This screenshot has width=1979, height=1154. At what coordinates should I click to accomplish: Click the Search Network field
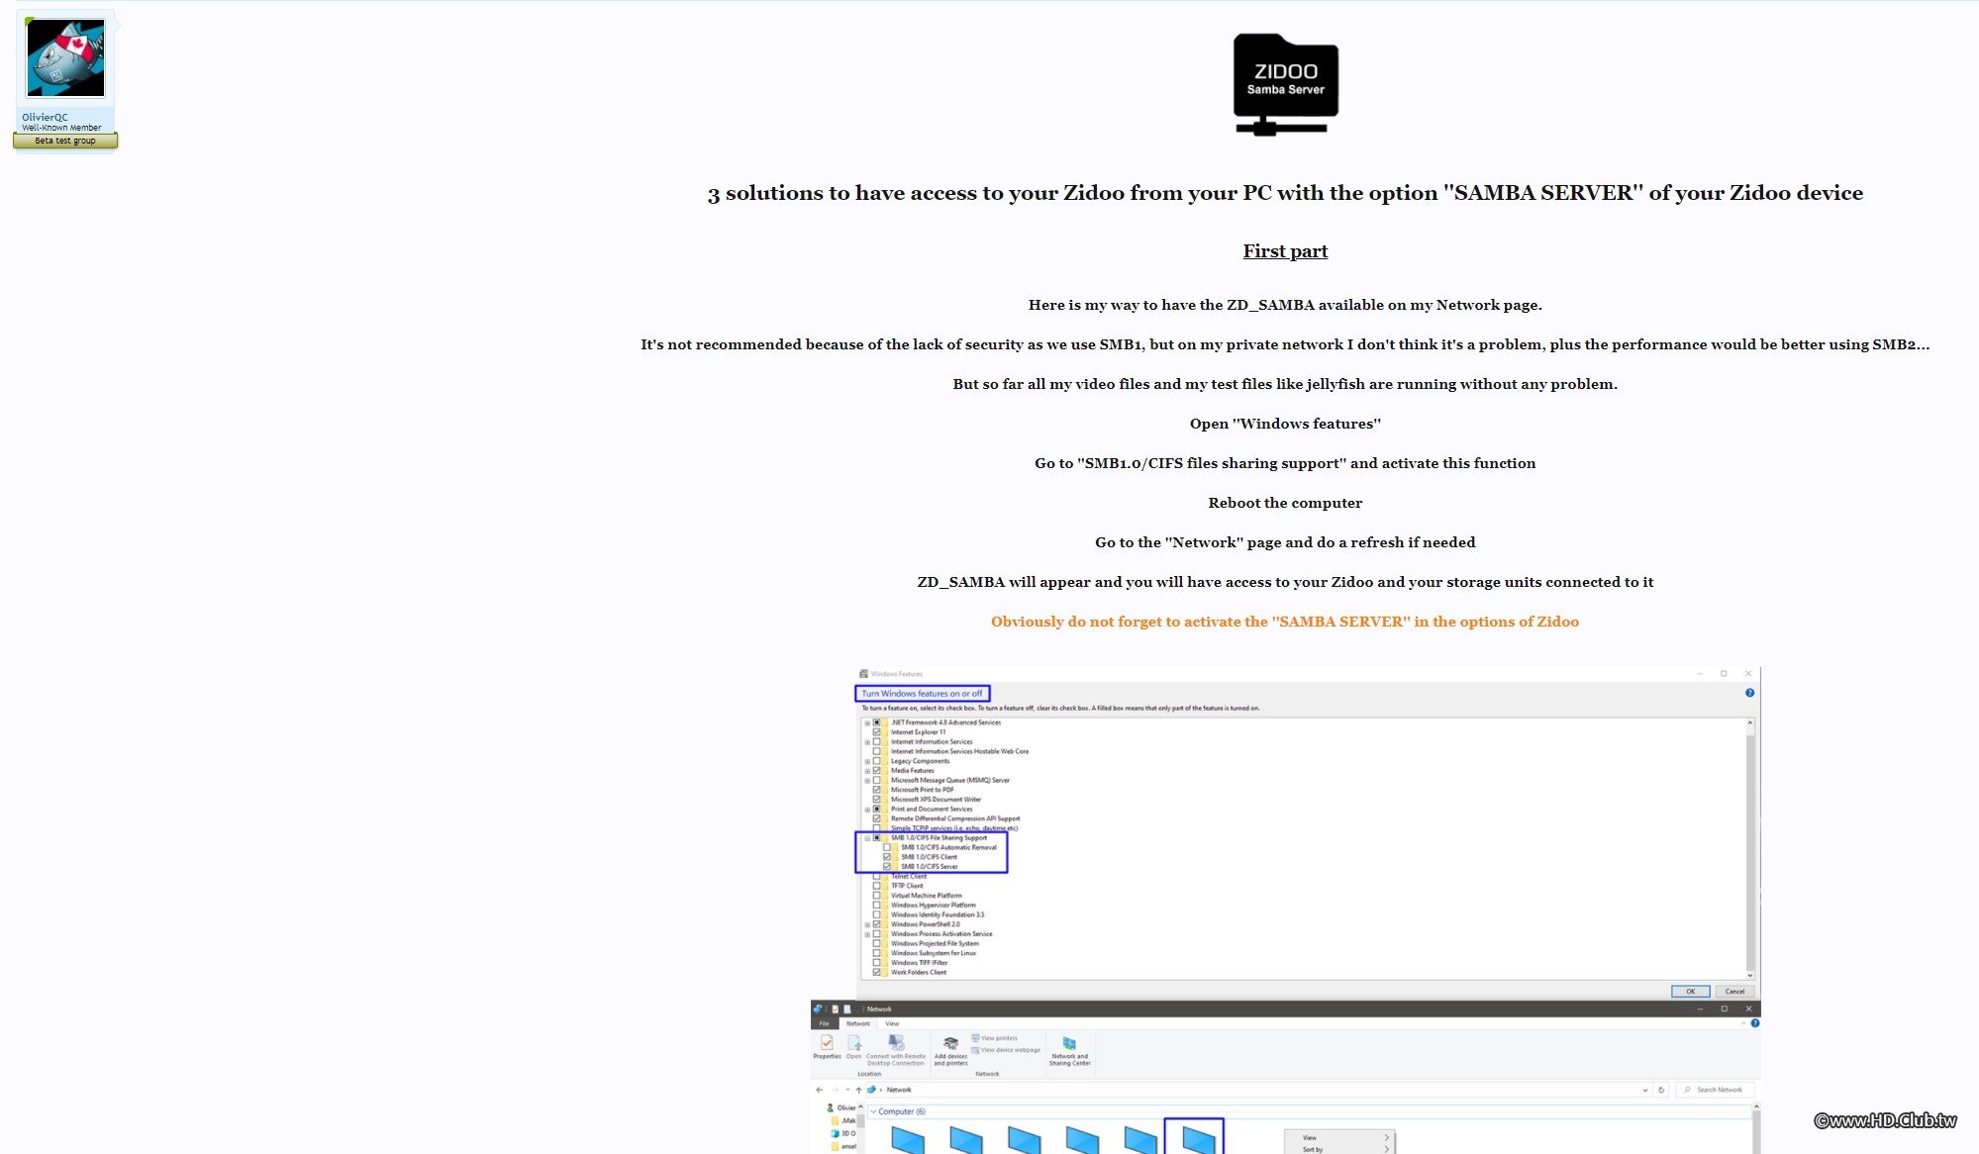point(1715,1090)
